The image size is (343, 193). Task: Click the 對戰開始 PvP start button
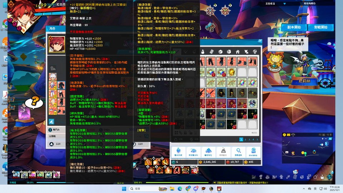click(x=321, y=27)
